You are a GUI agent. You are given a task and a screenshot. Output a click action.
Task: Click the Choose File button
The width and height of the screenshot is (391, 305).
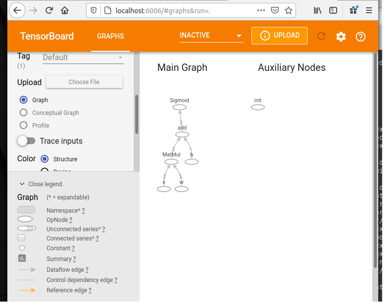84,82
